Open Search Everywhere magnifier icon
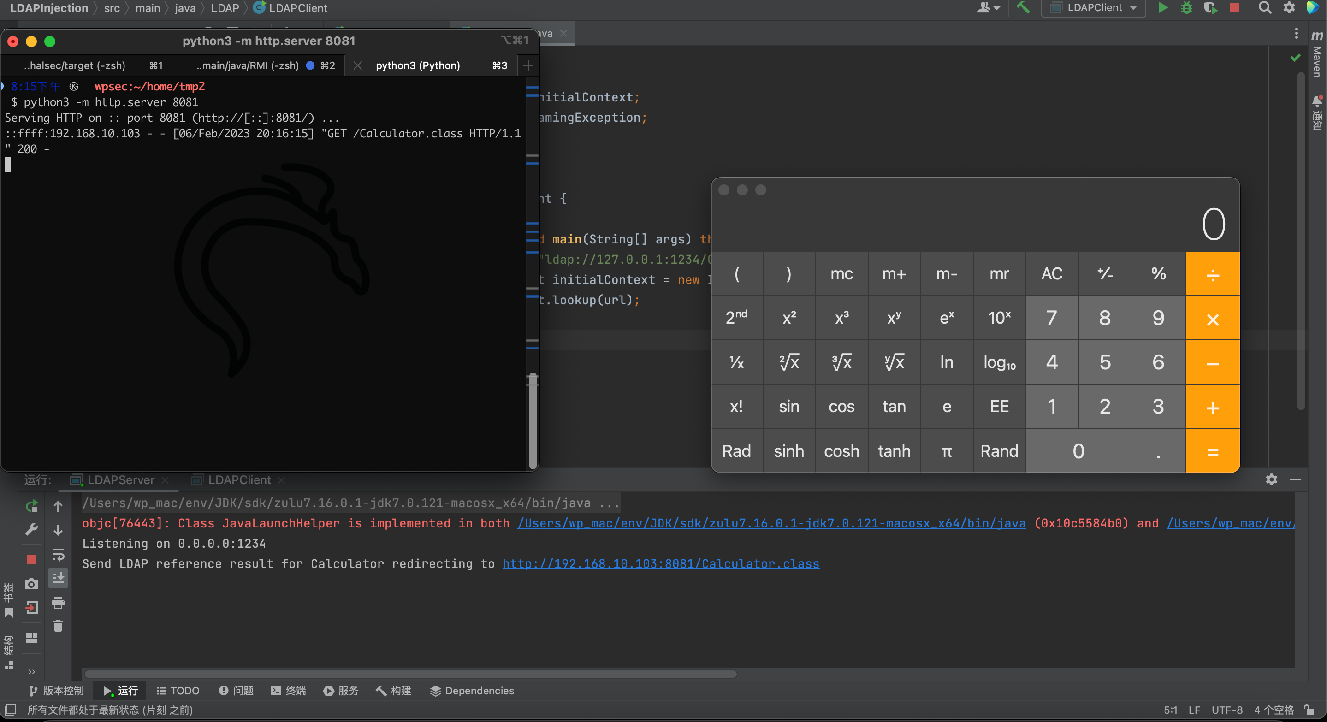Viewport: 1327px width, 722px height. (1265, 8)
